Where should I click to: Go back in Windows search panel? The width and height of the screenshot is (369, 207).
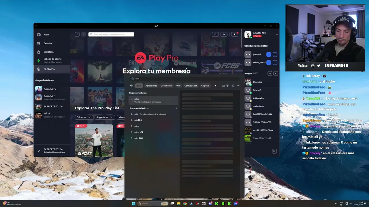131,86
